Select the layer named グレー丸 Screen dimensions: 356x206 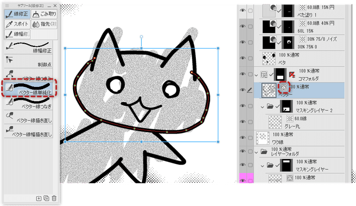pyautogui.click(x=292, y=126)
